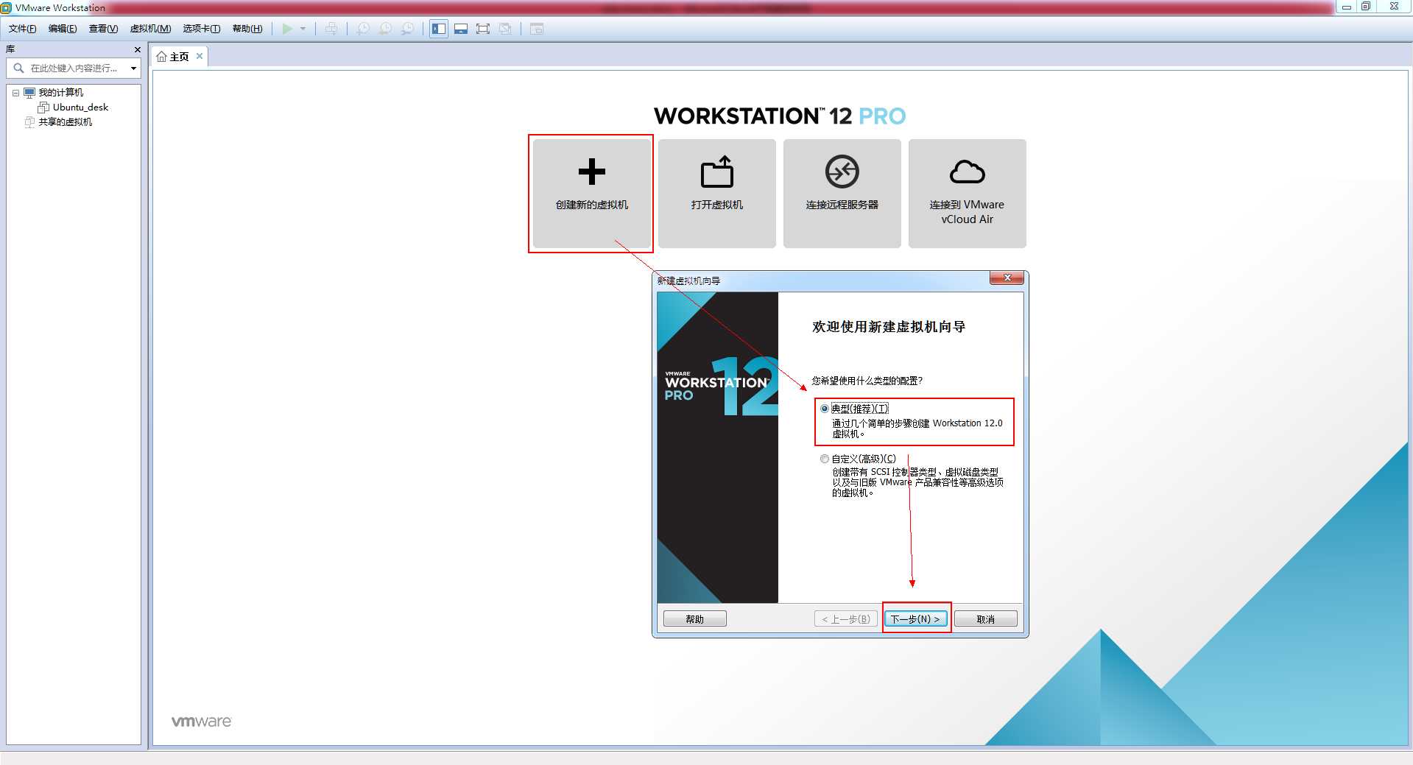Click the 帮助 button in the wizard
The image size is (1413, 765).
(x=694, y=619)
